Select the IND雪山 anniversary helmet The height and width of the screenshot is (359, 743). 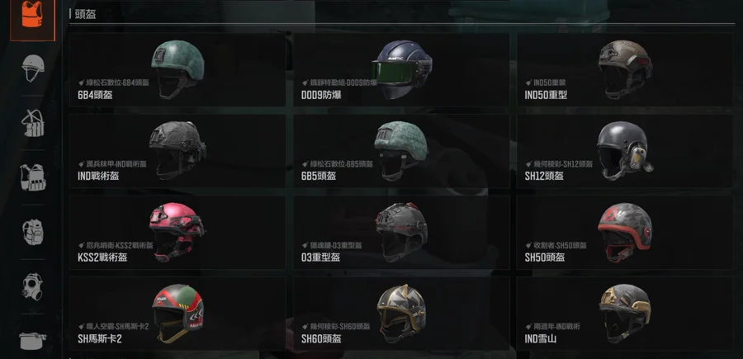(625, 314)
